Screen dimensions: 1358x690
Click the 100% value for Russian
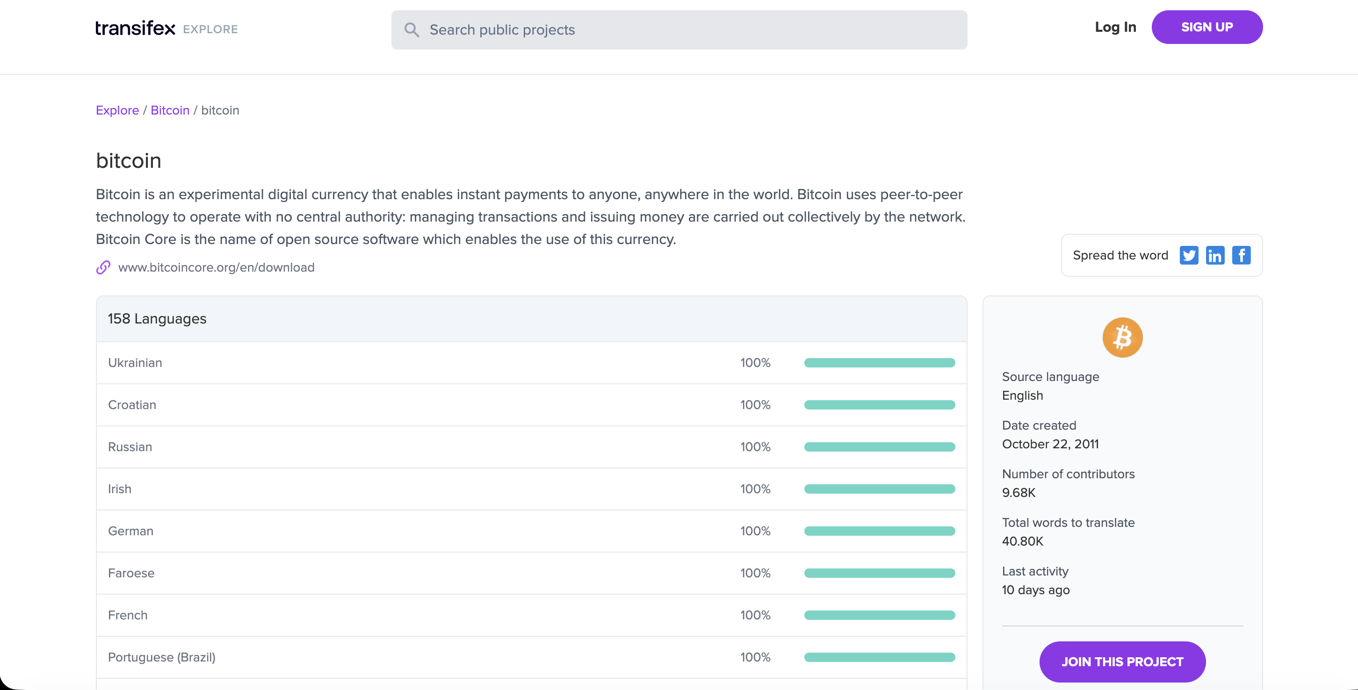click(x=755, y=447)
